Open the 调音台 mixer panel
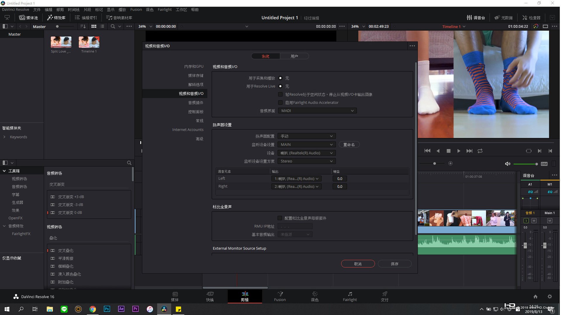 [x=476, y=18]
